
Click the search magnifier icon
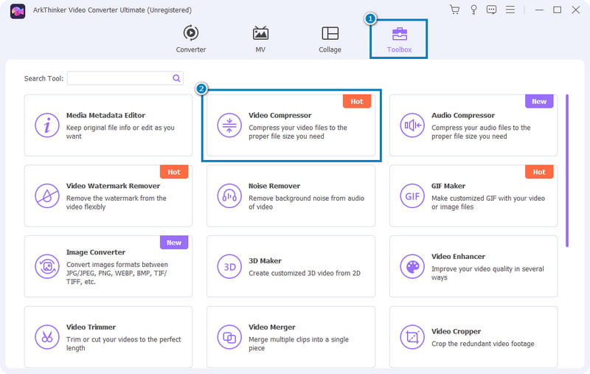coord(176,78)
